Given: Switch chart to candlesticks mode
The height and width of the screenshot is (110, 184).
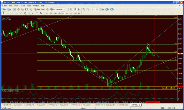Looking at the screenshot, I should pyautogui.click(x=75, y=9).
